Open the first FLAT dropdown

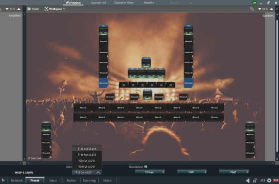(x=192, y=172)
